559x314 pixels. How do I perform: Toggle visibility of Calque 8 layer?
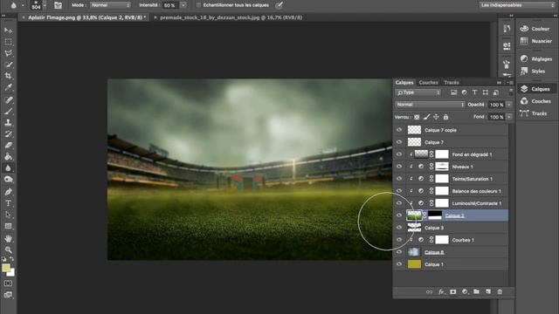[399, 252]
